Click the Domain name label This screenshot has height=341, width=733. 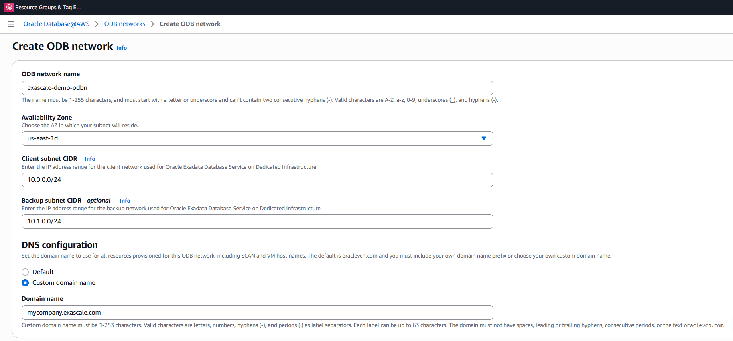[43, 299]
